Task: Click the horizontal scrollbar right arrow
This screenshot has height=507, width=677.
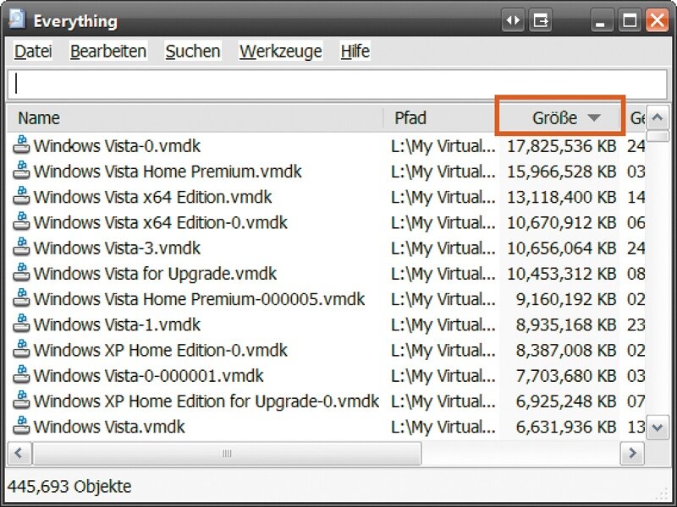Action: 631,454
